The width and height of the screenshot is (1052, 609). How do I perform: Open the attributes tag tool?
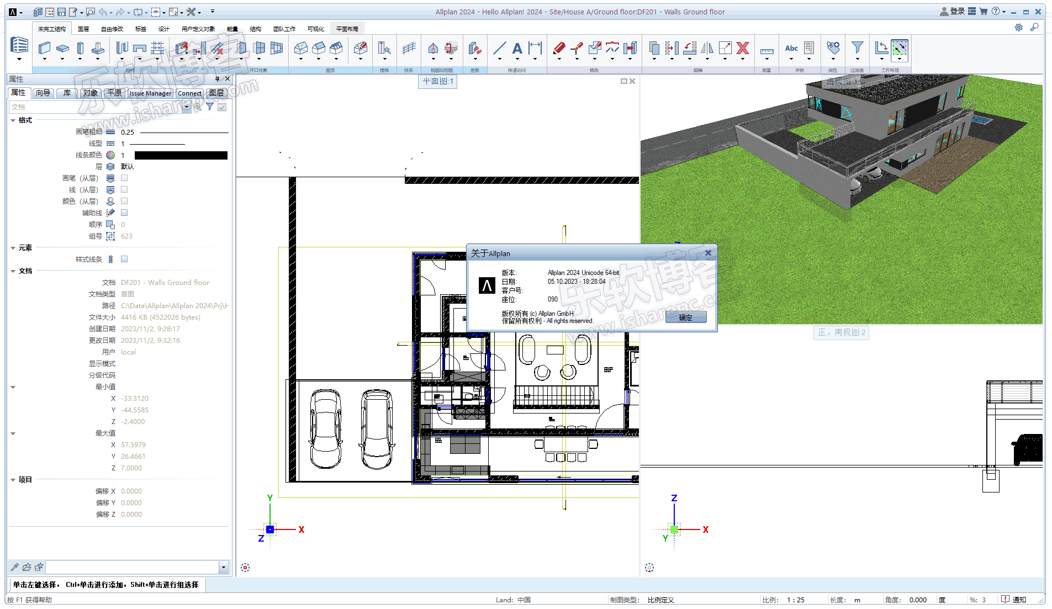(x=833, y=49)
